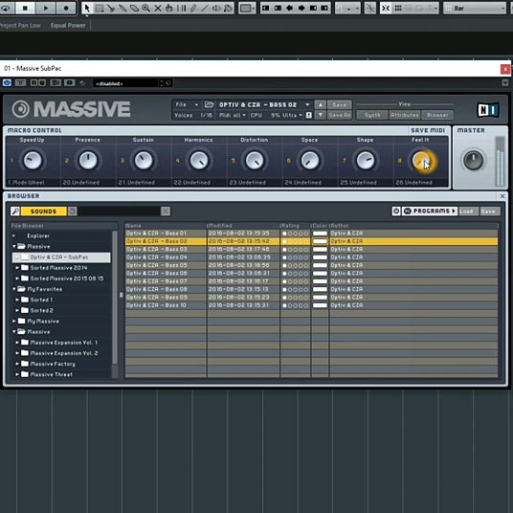Image resolution: width=513 pixels, height=513 pixels.
Task: Open the Ultra quality dropdown
Action: [x=292, y=115]
